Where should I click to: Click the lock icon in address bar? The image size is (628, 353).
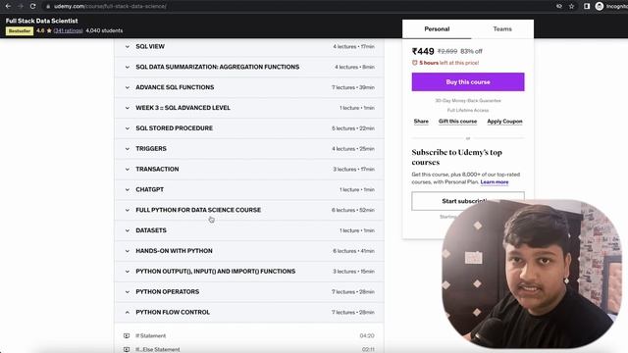[x=48, y=7]
